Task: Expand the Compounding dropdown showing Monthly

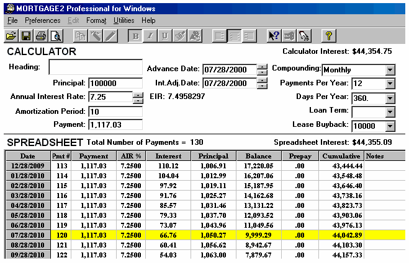Action: [390, 69]
